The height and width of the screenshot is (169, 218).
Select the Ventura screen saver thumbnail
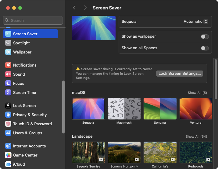(x=196, y=109)
